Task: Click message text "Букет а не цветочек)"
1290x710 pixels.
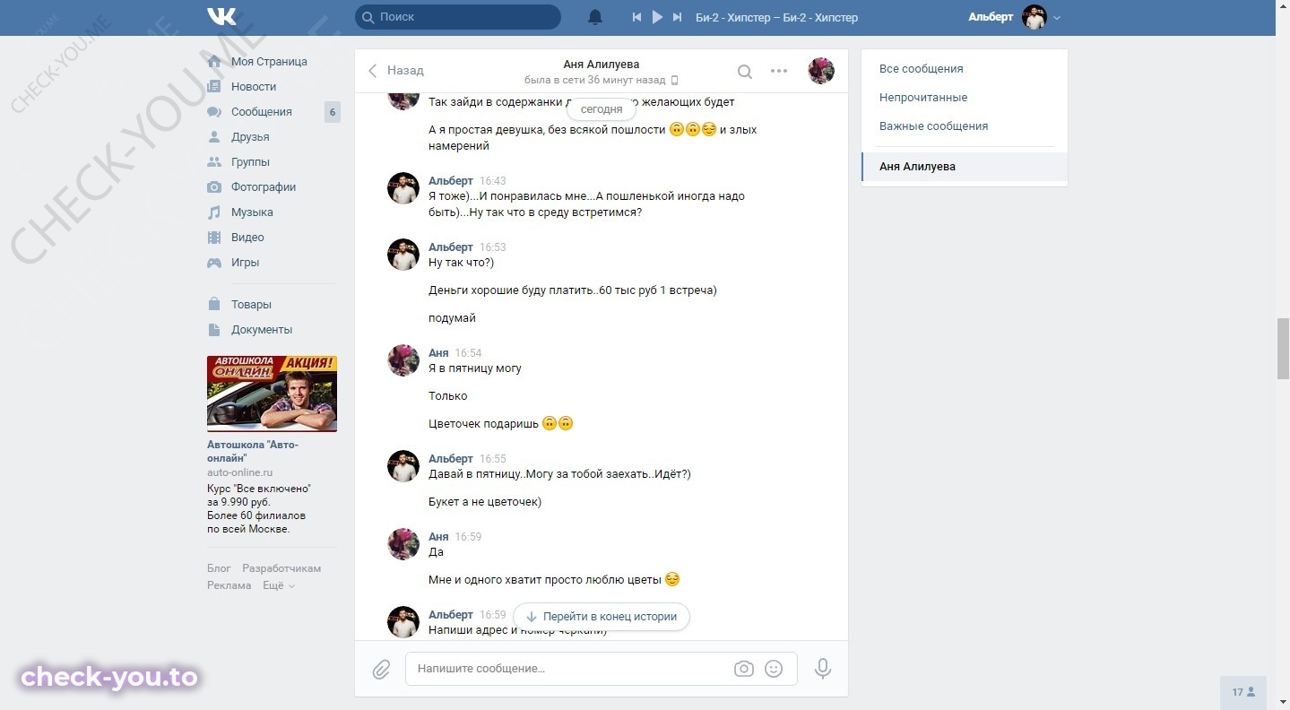Action: (485, 502)
